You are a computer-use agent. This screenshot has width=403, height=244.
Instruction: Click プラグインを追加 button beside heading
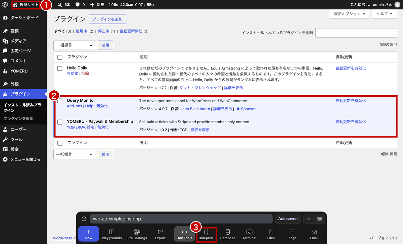coord(107,19)
